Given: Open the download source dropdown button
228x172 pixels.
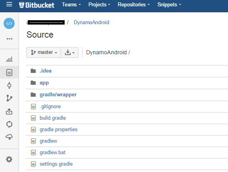Looking at the screenshot, I should coord(70,52).
